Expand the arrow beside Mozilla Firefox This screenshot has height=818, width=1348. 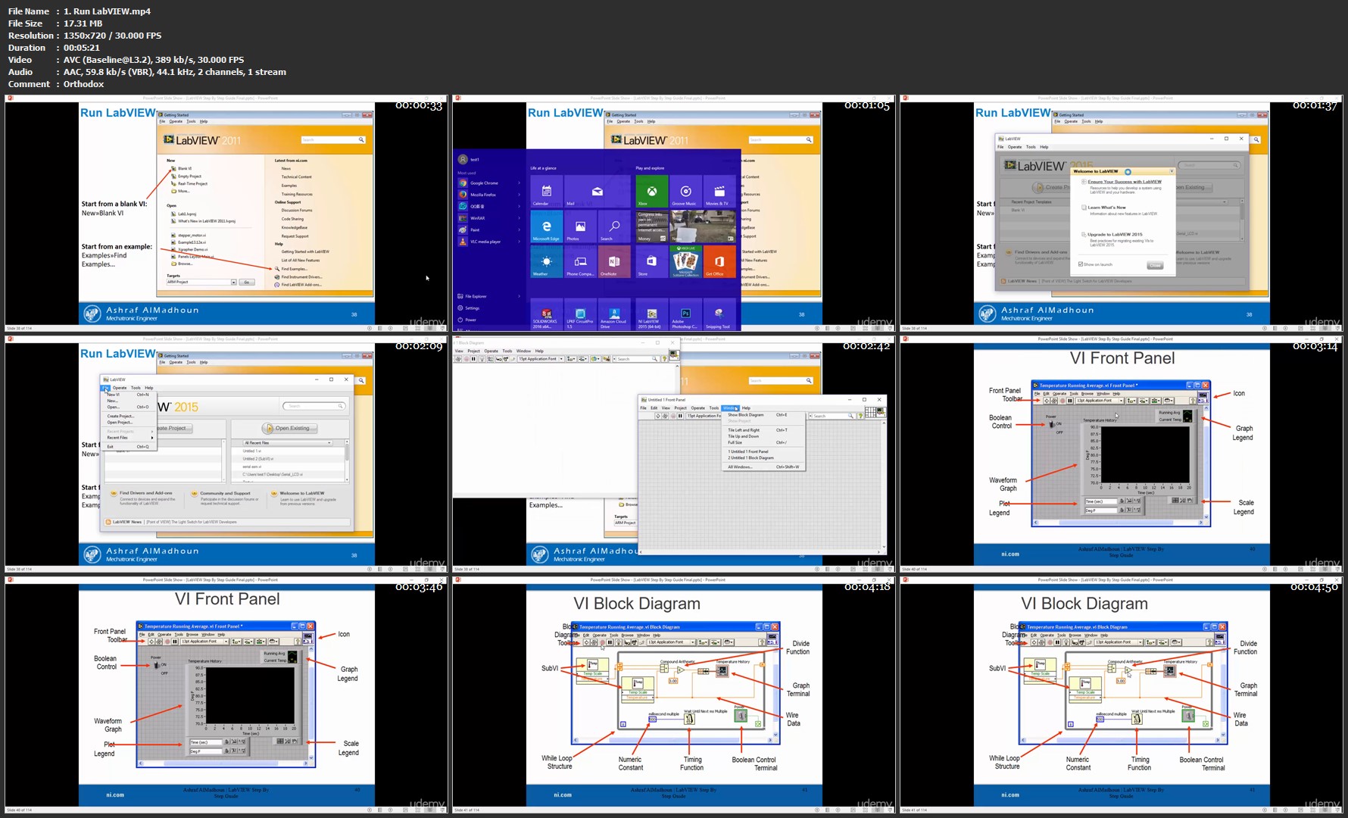click(x=519, y=195)
